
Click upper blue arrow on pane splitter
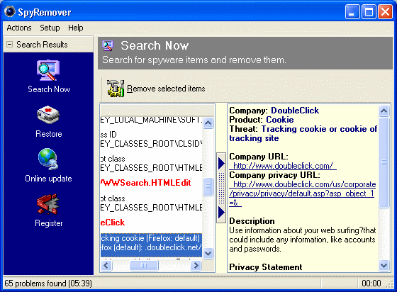221,163
